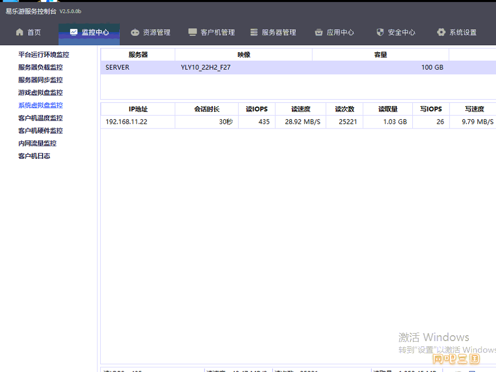Click read IOPS value 435
Image resolution: width=496 pixels, height=372 pixels.
tap(264, 122)
